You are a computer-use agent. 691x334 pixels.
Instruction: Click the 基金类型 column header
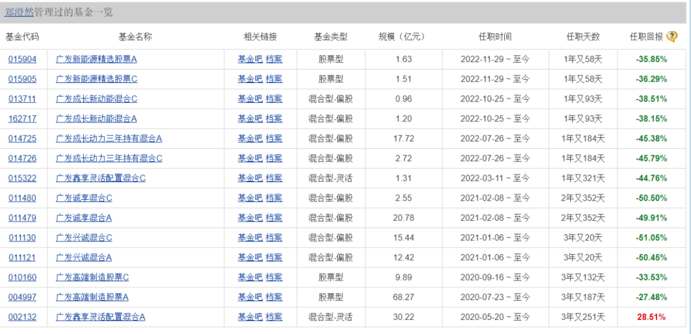tap(330, 37)
